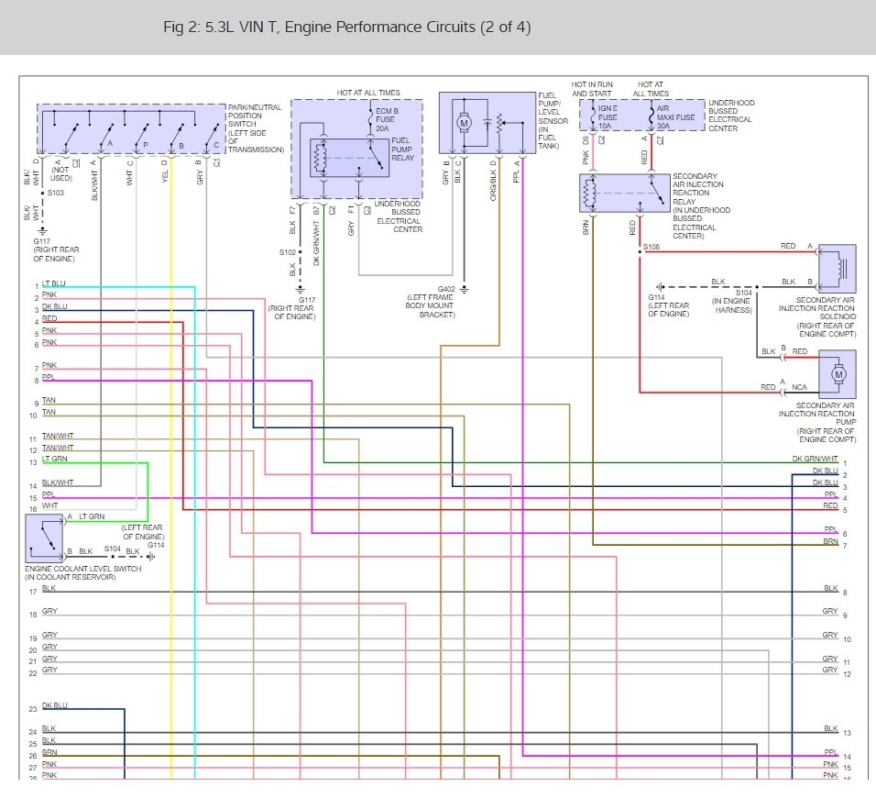Select the secondary air injection pump motor symbol
The image size is (876, 798).
[x=837, y=374]
